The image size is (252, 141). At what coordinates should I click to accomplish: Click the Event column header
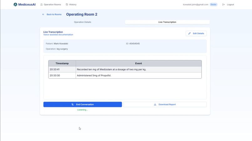(139, 63)
